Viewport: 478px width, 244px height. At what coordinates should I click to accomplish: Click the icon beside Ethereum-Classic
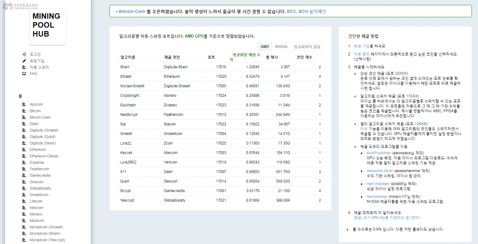tap(24, 156)
